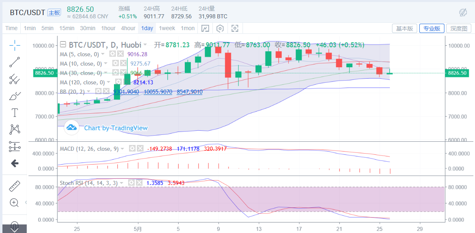Switch to 专业版 professional chart view

(x=432, y=29)
